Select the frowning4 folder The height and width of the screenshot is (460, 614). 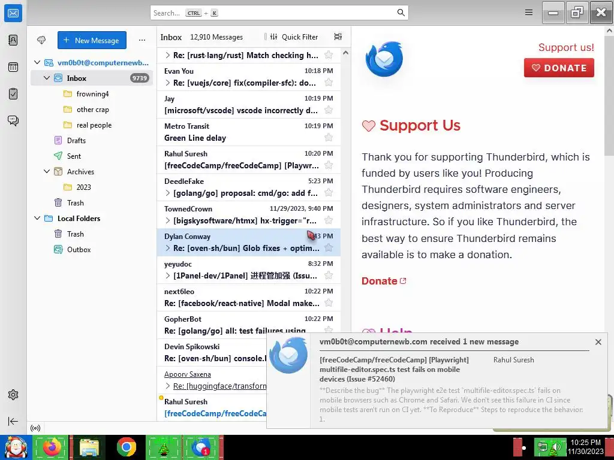click(x=92, y=94)
